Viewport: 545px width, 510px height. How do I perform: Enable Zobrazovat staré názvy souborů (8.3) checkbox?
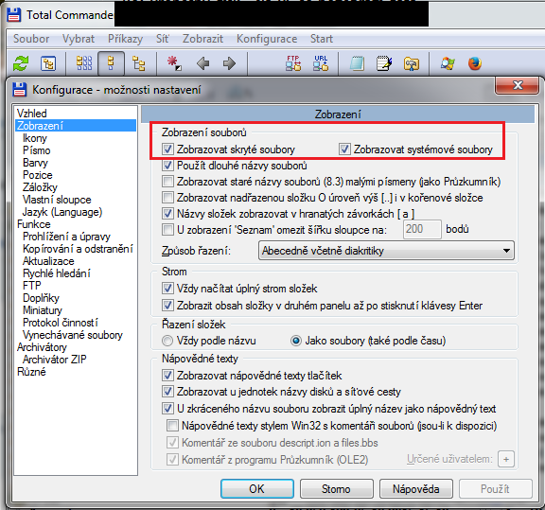[167, 182]
